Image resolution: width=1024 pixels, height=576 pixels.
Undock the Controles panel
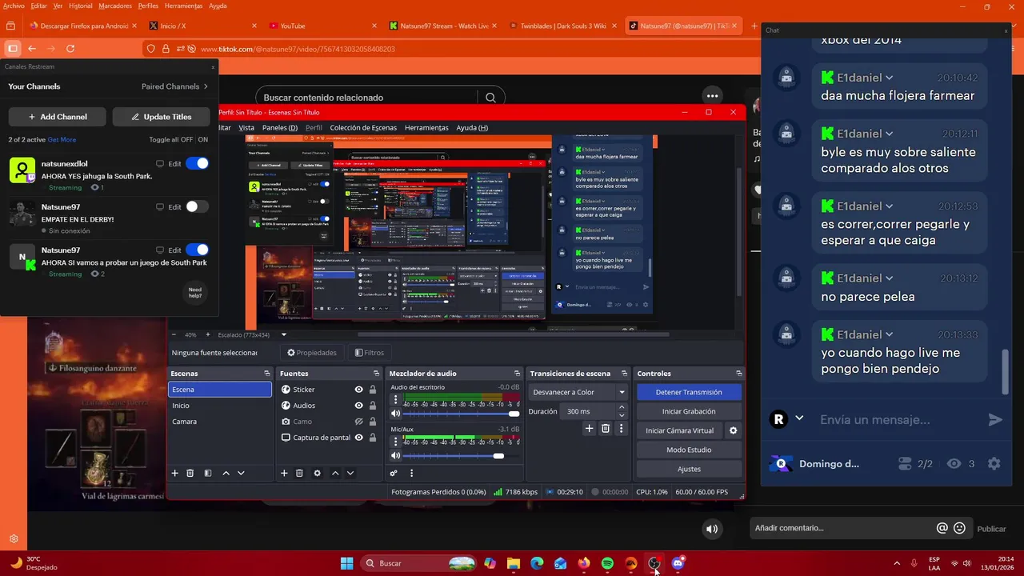click(738, 374)
